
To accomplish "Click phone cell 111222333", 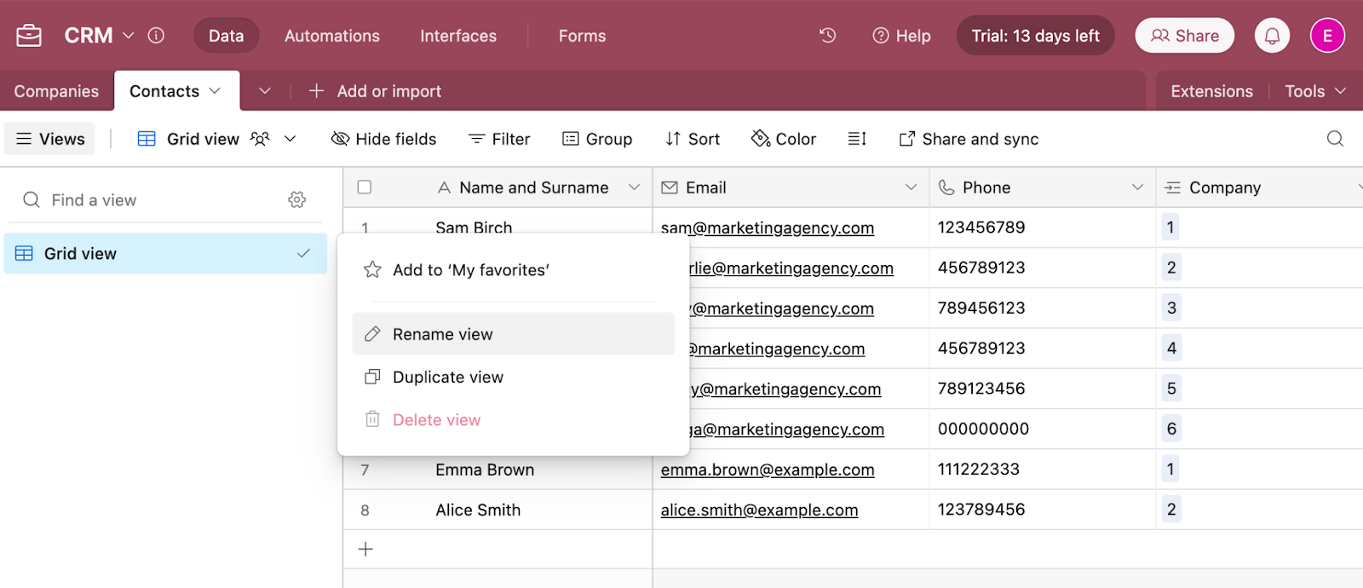I will click(x=1043, y=469).
